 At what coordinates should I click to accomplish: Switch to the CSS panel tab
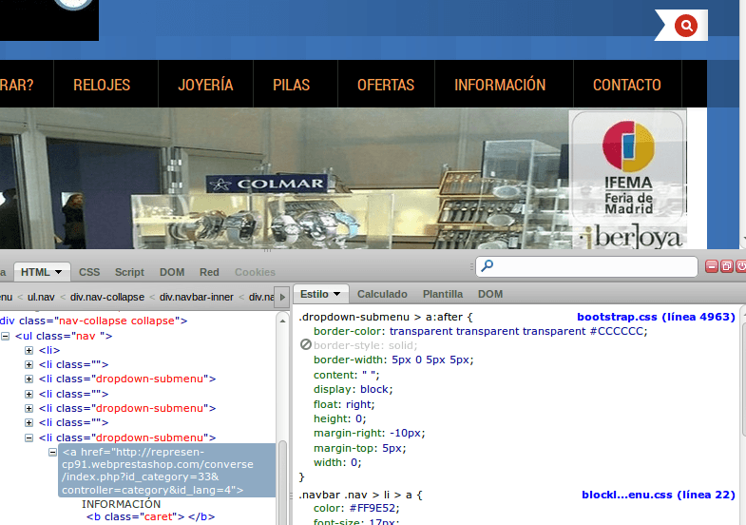point(89,272)
